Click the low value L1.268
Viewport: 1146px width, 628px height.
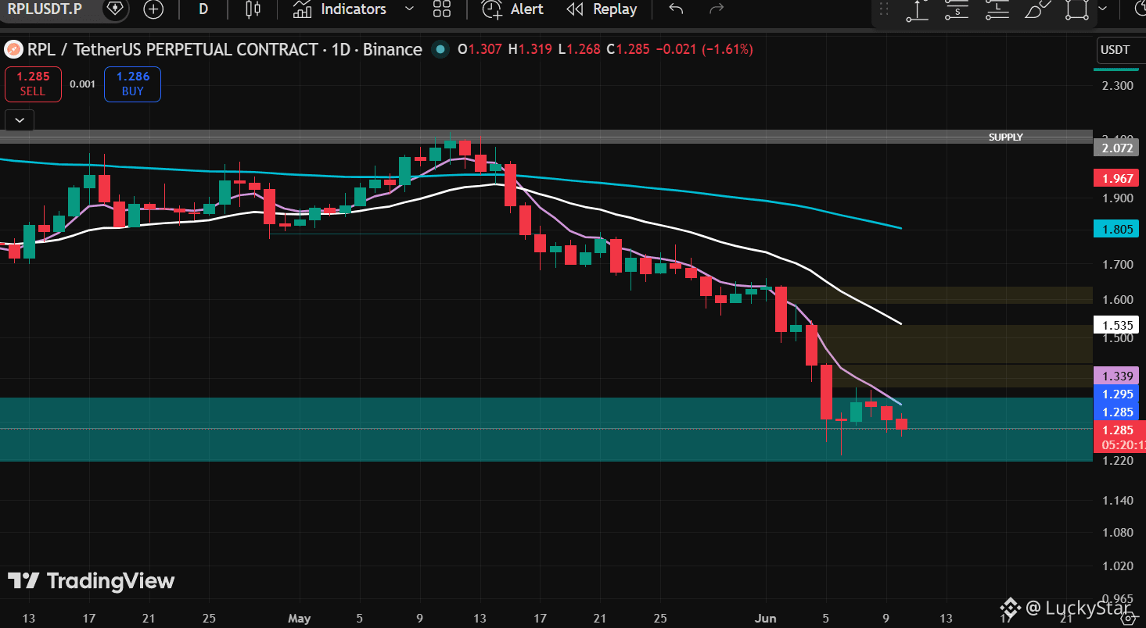tap(579, 50)
